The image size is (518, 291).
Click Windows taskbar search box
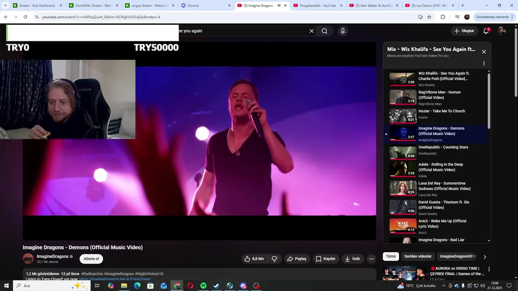[x=51, y=286]
